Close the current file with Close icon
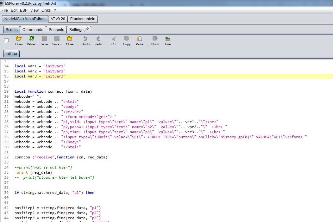Image resolution: width=333 pixels, height=222 pixels. click(70, 41)
